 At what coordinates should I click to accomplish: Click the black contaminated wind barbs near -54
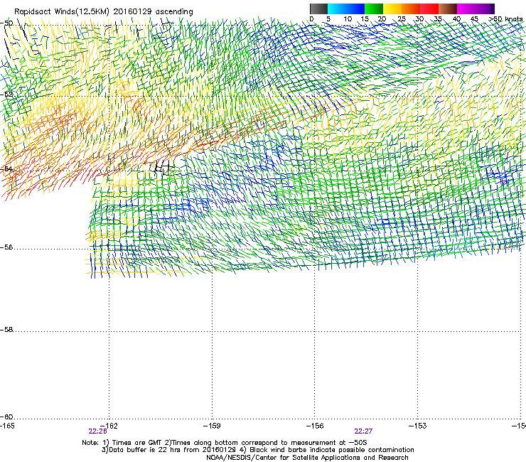(164, 168)
